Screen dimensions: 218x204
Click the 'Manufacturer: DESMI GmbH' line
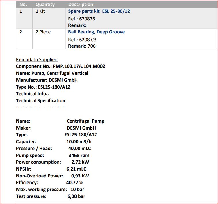coord(47,80)
